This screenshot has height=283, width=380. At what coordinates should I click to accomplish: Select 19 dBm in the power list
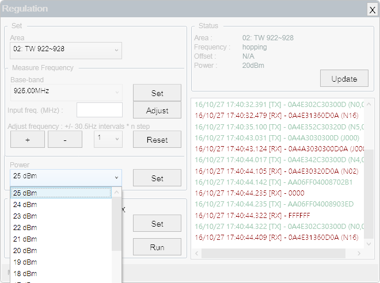pos(61,262)
